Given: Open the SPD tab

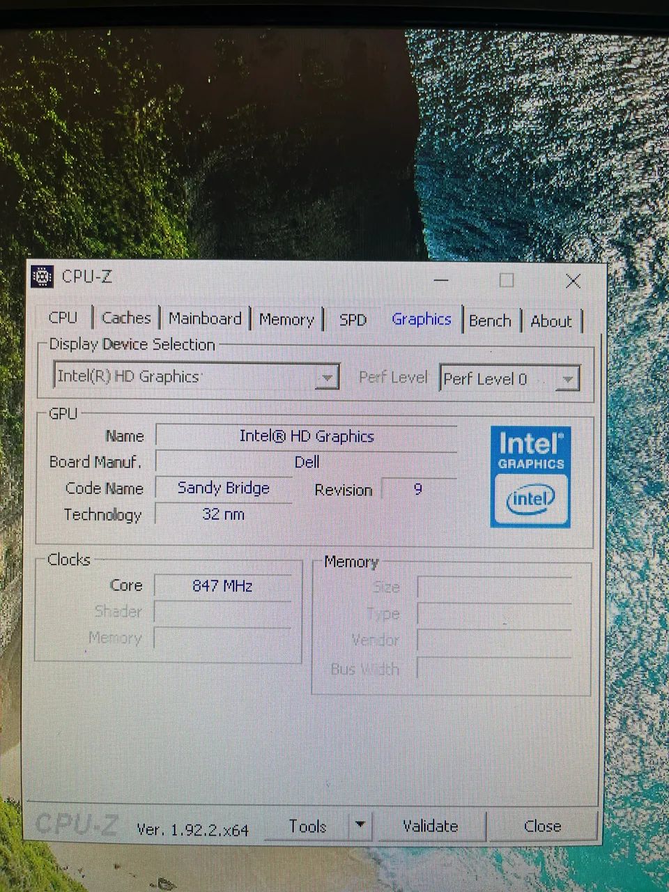Looking at the screenshot, I should (x=353, y=320).
